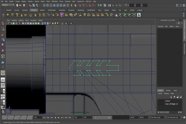Toggle Channel Box display at top right
The height and width of the screenshot is (124, 186).
pyautogui.click(x=184, y=5)
